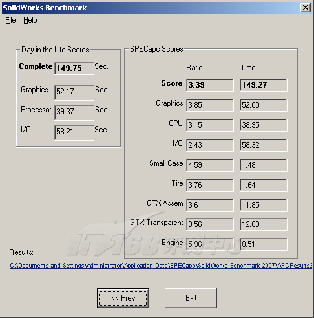The height and width of the screenshot is (318, 314).
Task: Select the CPU ratio field 3.15
Action: [x=210, y=125]
